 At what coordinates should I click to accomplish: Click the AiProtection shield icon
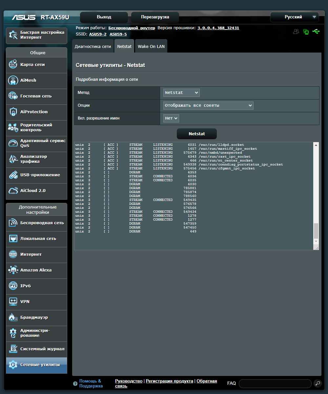click(x=13, y=112)
